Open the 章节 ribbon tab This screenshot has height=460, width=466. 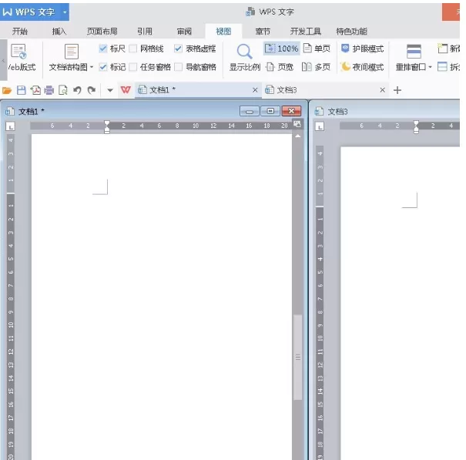263,32
